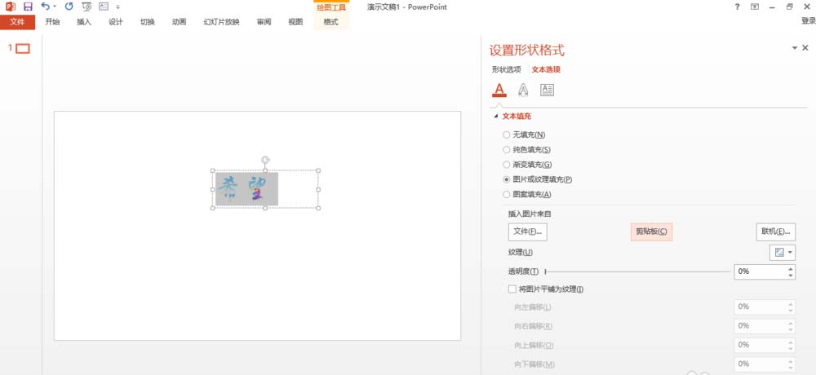Open Ribbon Display Options icon

(755, 7)
